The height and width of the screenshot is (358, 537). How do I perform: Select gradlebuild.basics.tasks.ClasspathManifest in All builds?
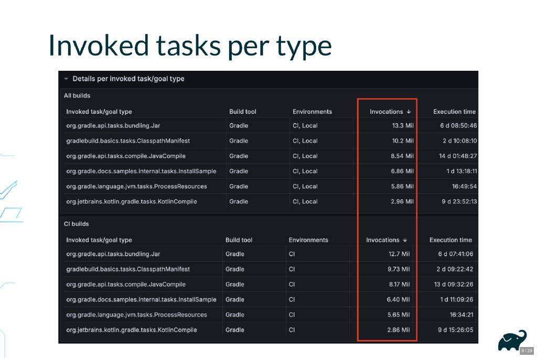tap(128, 140)
